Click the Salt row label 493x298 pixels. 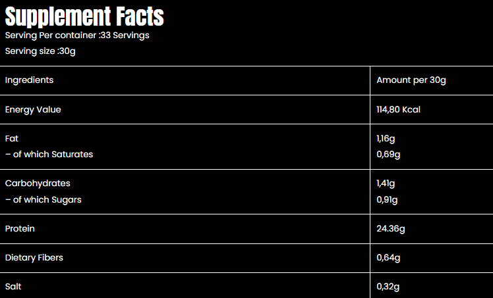(13, 287)
